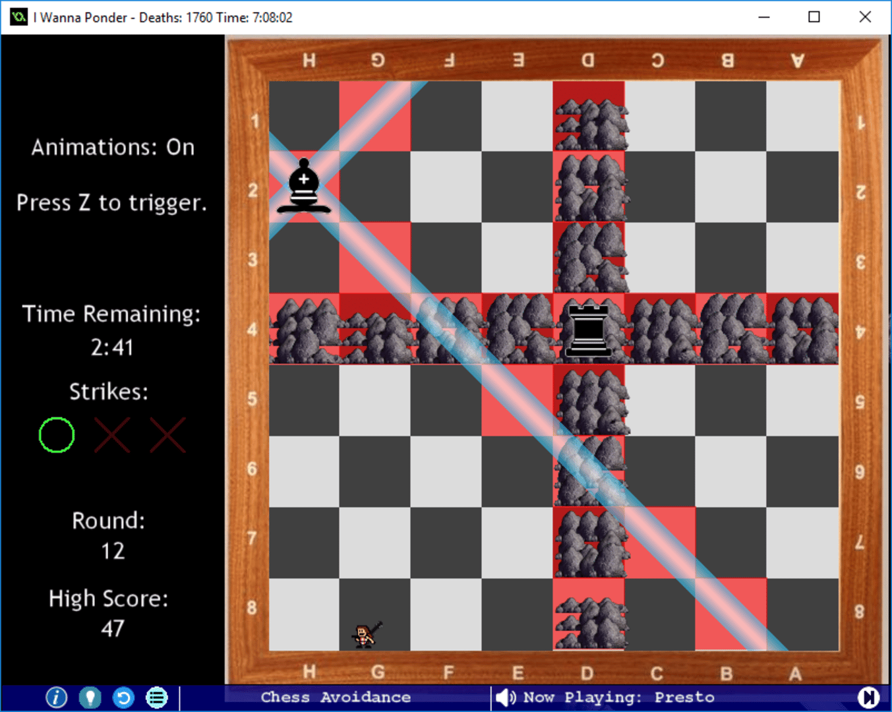Click the middle red X strike marker
This screenshot has height=712, width=892.
(x=112, y=435)
